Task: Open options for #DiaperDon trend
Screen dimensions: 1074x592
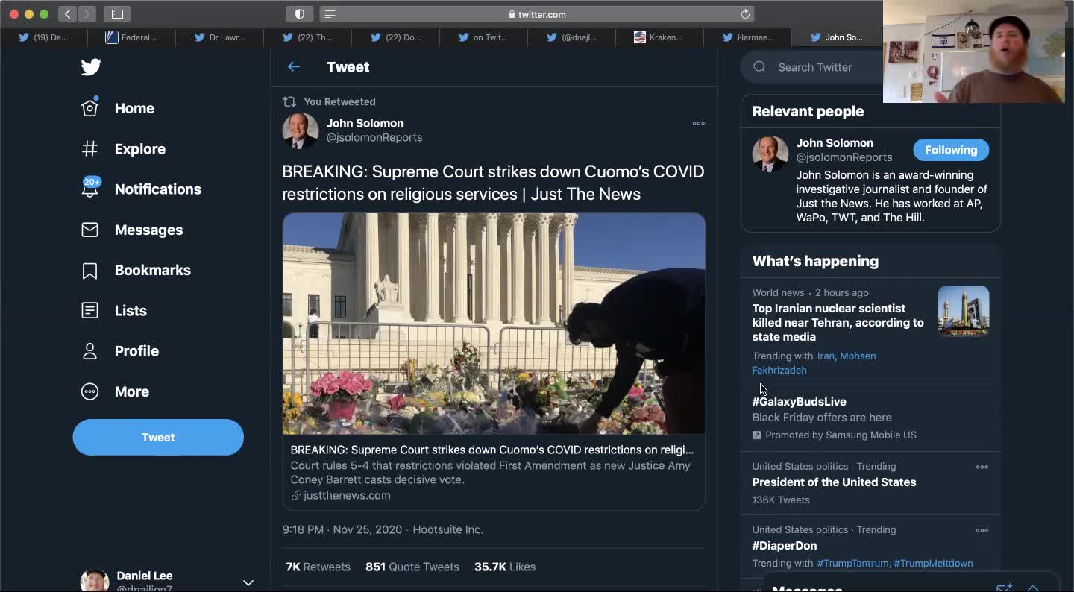Action: [x=982, y=530]
